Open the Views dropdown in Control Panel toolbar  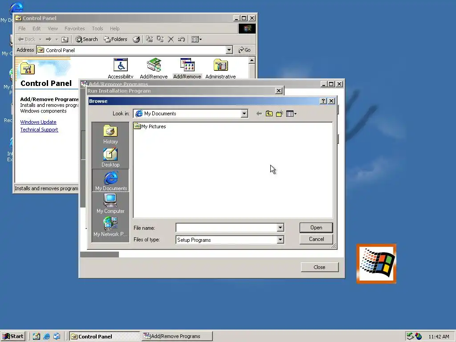coord(196,39)
